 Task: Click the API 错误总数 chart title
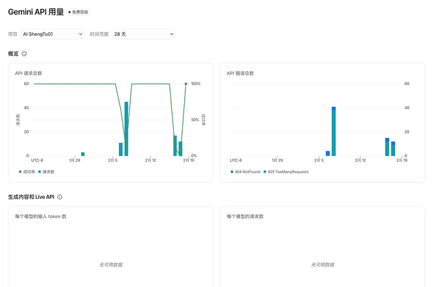tap(240, 73)
